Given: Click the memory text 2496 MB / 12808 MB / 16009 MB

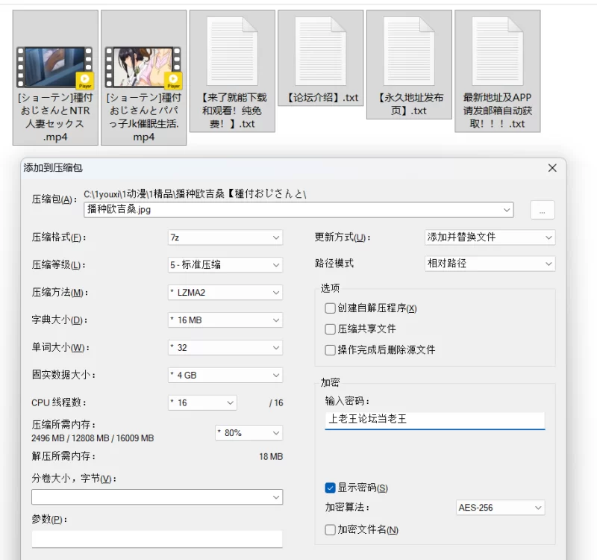Looking at the screenshot, I should 93,438.
